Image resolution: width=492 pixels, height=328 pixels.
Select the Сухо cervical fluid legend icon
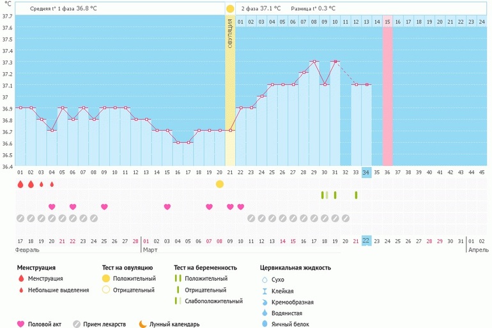click(265, 280)
